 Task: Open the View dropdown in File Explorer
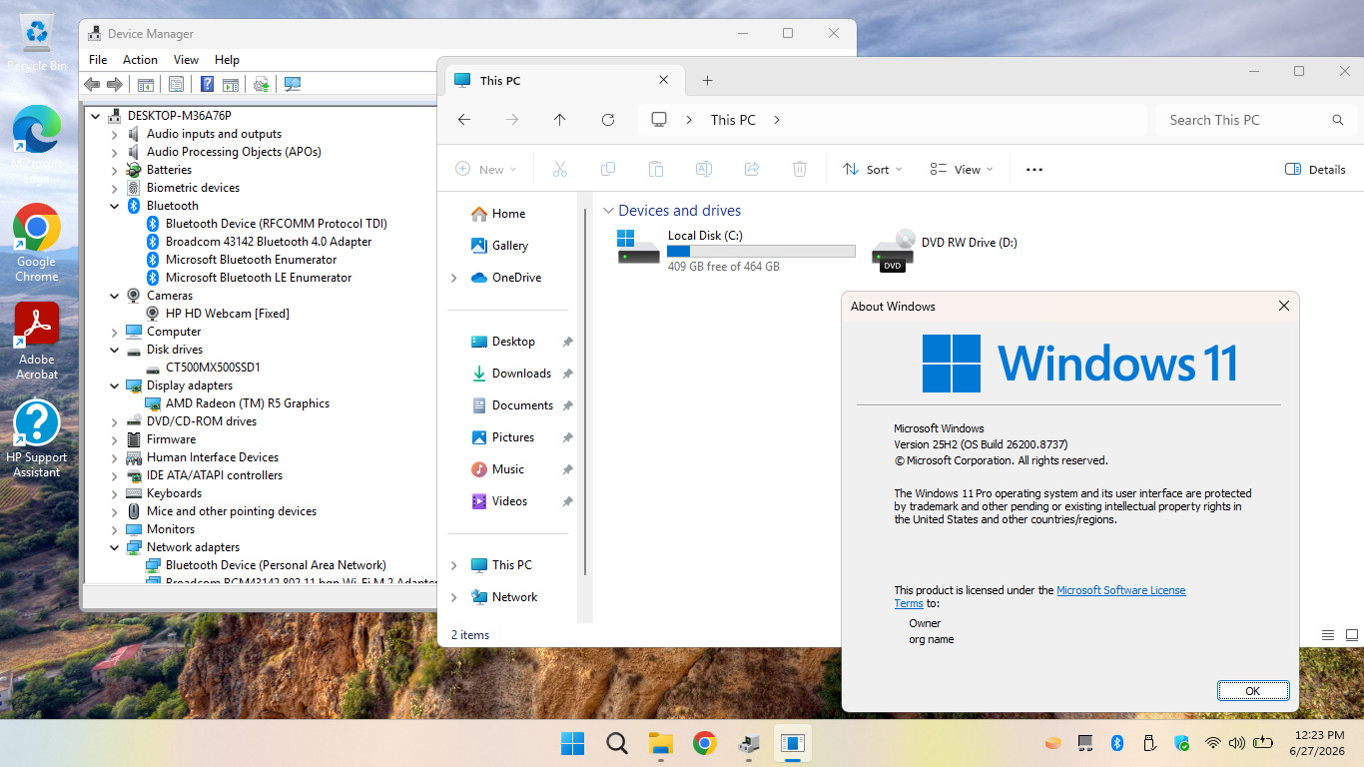[962, 170]
